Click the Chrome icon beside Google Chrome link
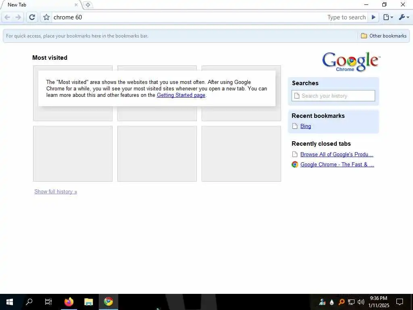The image size is (413, 310). [x=295, y=165]
